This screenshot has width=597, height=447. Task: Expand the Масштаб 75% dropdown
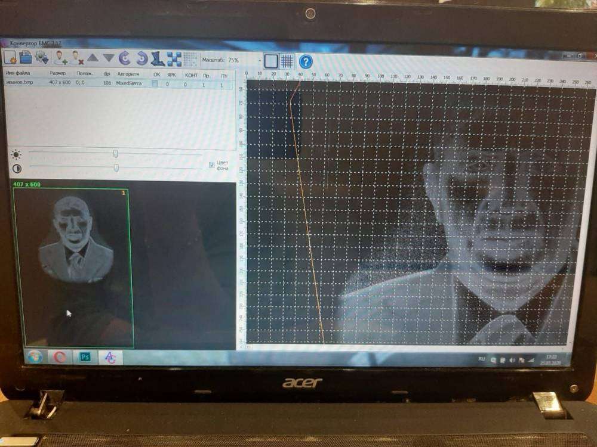pyautogui.click(x=259, y=61)
